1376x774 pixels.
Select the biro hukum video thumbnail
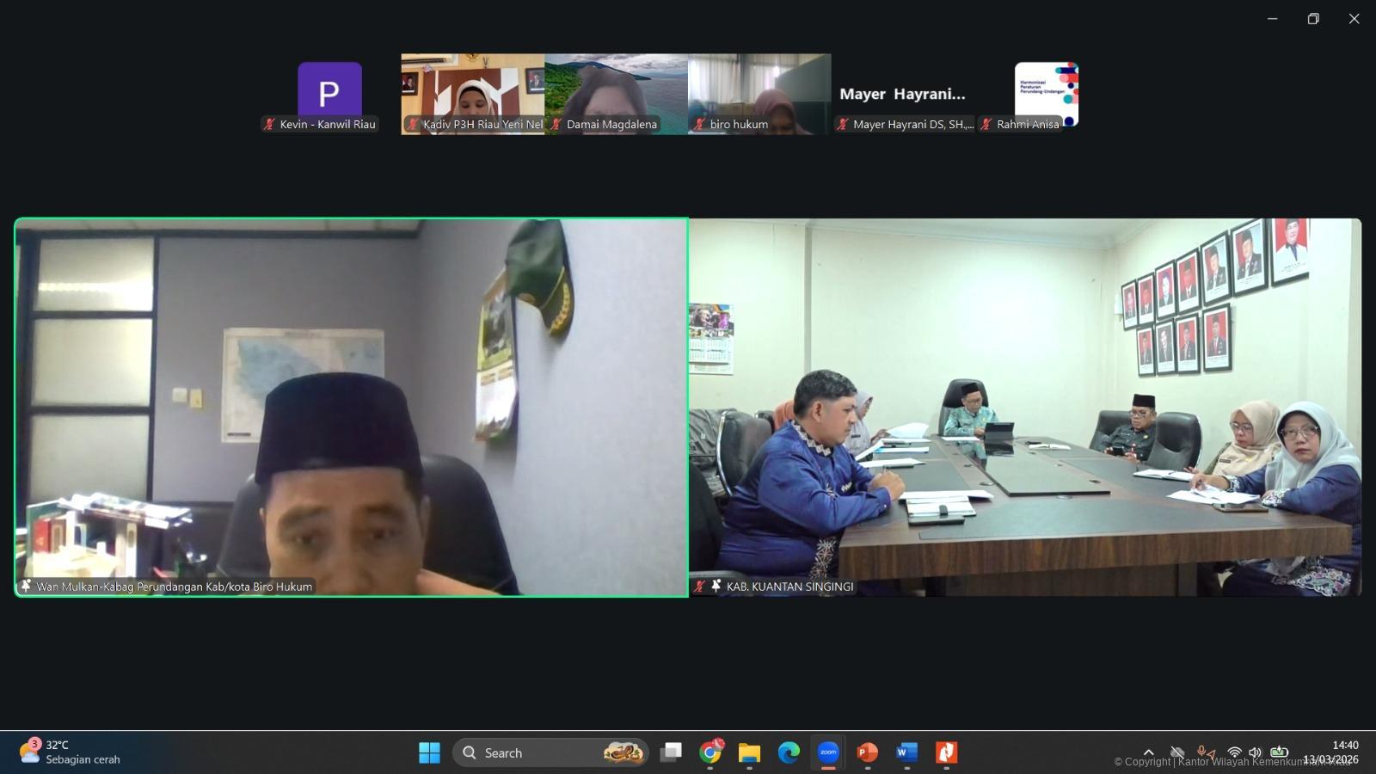point(759,93)
